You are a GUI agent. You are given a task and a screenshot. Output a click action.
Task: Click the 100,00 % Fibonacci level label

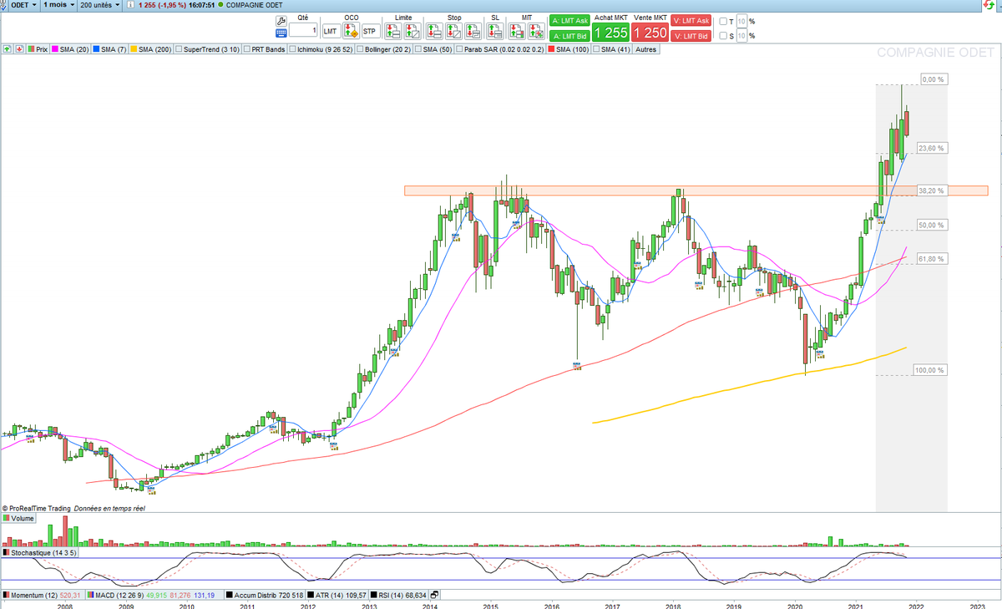tap(931, 370)
